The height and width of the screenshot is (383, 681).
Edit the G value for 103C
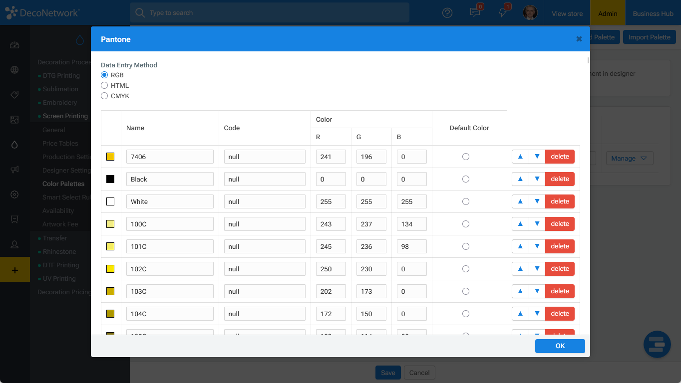coord(371,291)
